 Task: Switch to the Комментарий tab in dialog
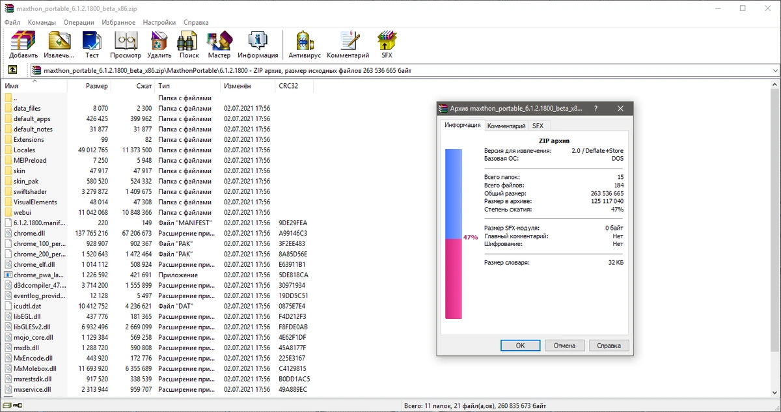pos(506,126)
